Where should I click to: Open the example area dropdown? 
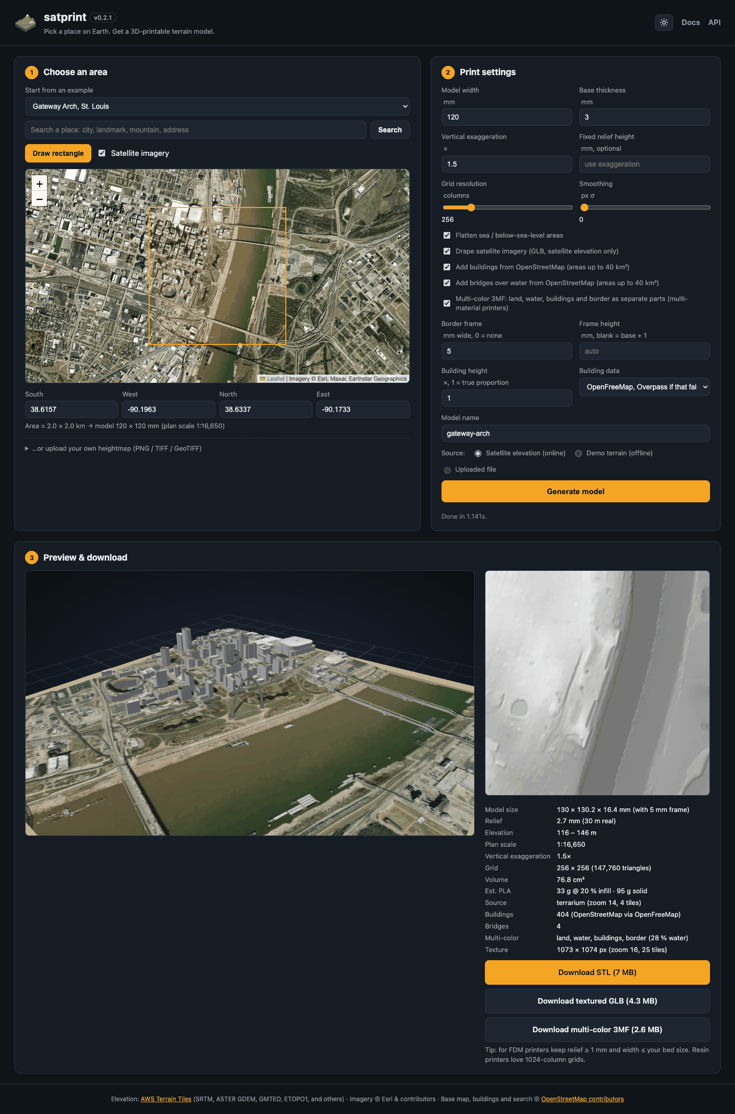[217, 106]
